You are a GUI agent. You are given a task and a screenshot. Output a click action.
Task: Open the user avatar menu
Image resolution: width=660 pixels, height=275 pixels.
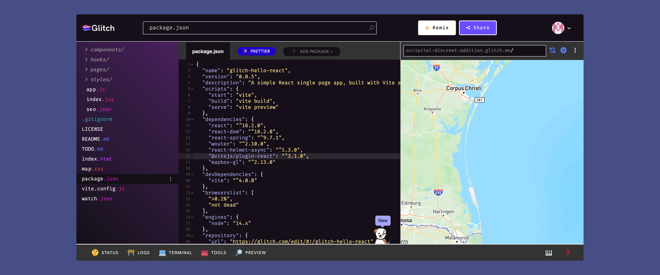[561, 28]
